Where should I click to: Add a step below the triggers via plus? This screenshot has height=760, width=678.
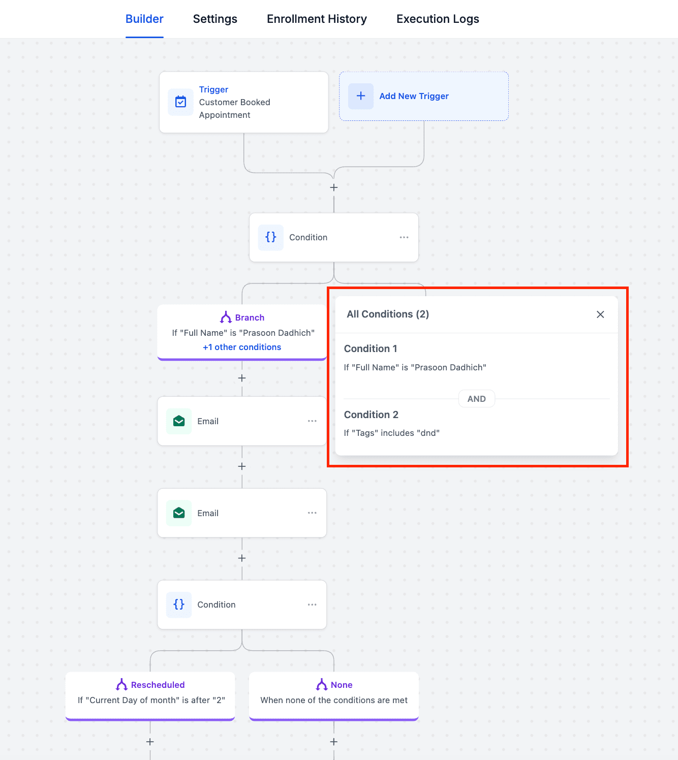tap(334, 187)
